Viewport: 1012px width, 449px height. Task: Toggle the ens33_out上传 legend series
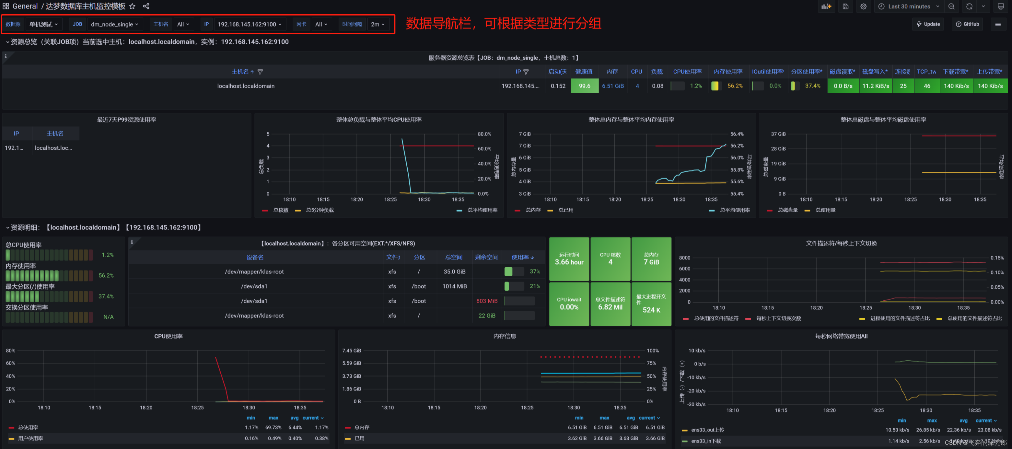point(707,430)
